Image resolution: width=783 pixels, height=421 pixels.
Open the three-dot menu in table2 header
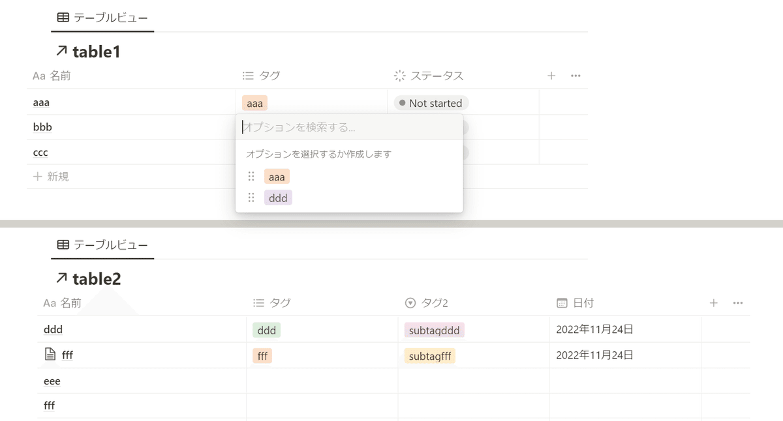point(738,303)
